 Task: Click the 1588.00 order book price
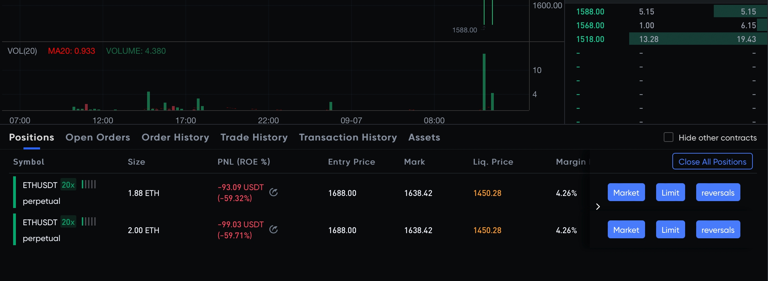click(x=590, y=12)
